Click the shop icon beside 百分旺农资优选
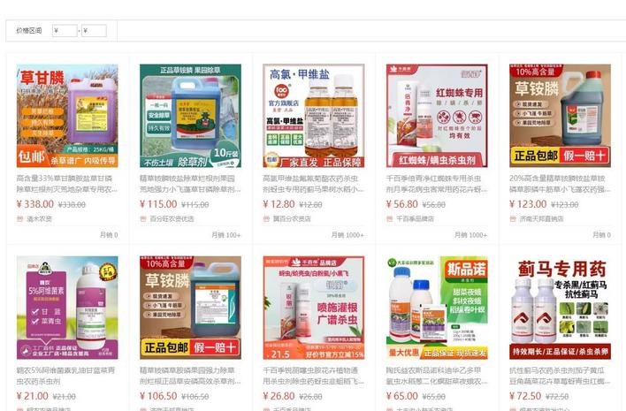 [143, 218]
